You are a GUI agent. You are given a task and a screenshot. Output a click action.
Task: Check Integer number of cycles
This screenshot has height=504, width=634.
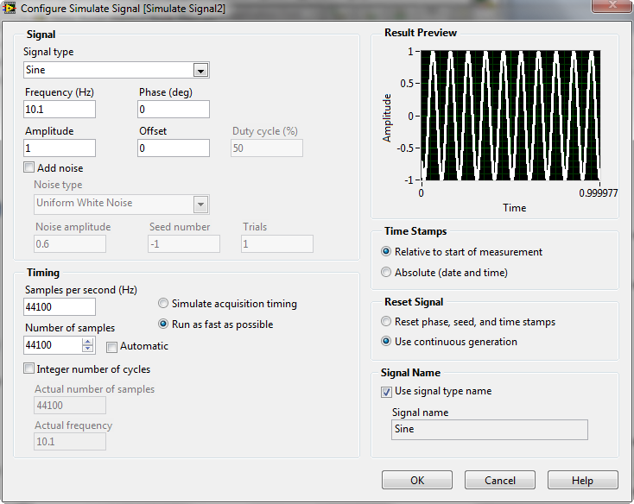29,369
